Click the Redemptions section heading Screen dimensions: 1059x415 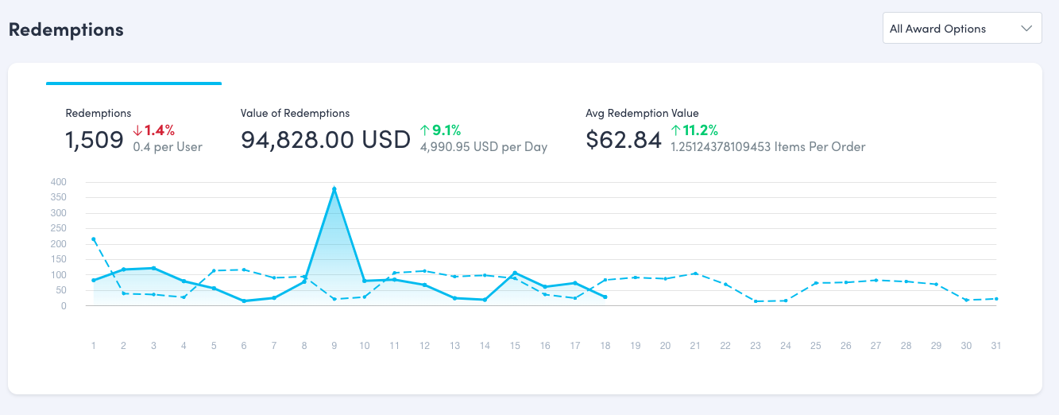(x=66, y=29)
